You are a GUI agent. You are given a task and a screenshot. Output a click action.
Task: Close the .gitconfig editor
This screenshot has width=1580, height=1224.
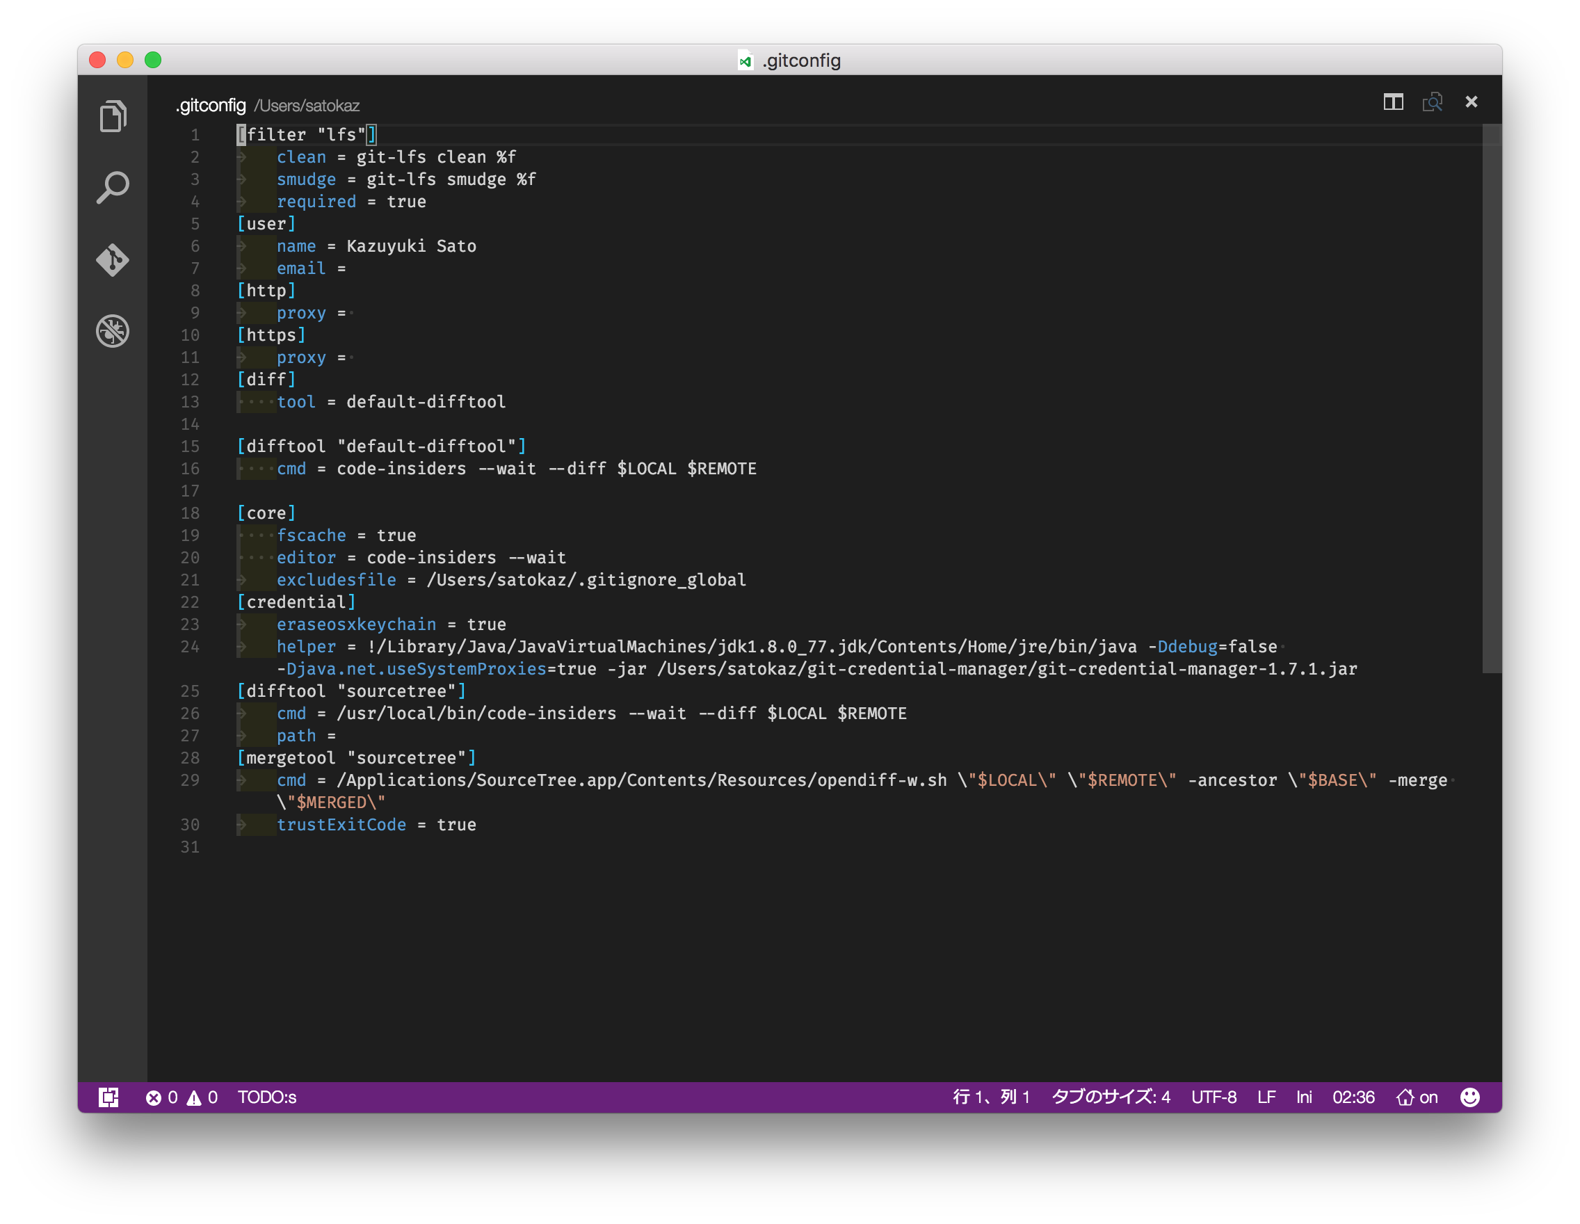click(x=1472, y=102)
